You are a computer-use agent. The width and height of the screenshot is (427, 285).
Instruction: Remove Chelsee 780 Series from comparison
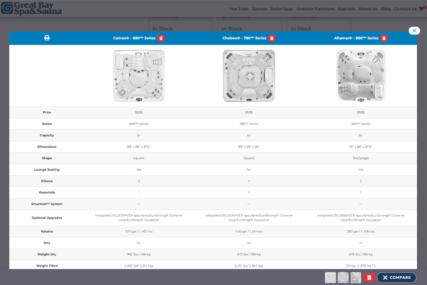[x=272, y=38]
